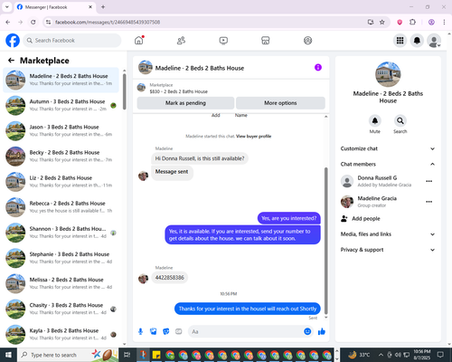
Task: Click the Facebook logo
Action: coord(13,41)
